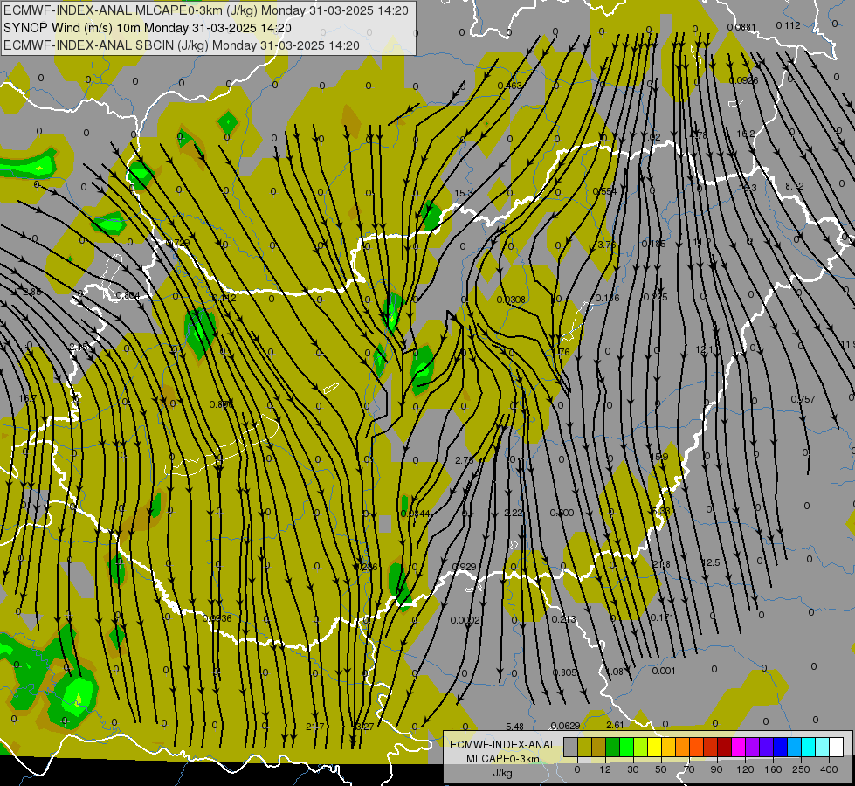Click the map value 0.0629

click(565, 726)
